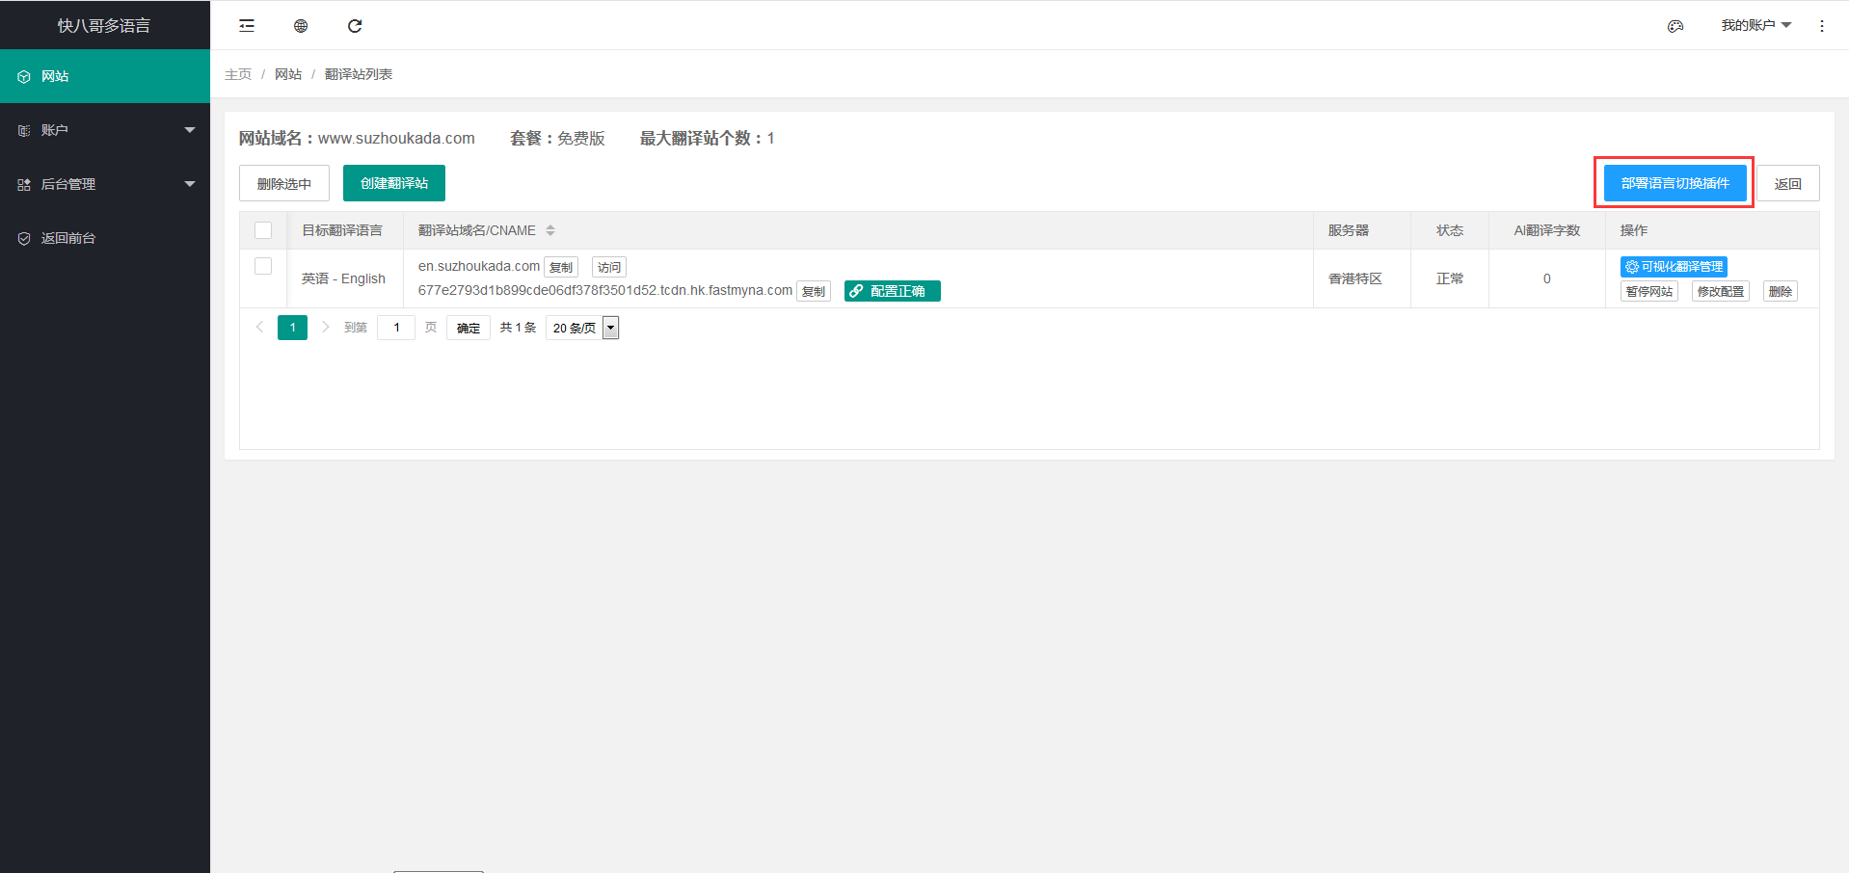Screen dimensions: 1849x873
Task: Click the refresh icon in top bar
Action: coord(355,26)
